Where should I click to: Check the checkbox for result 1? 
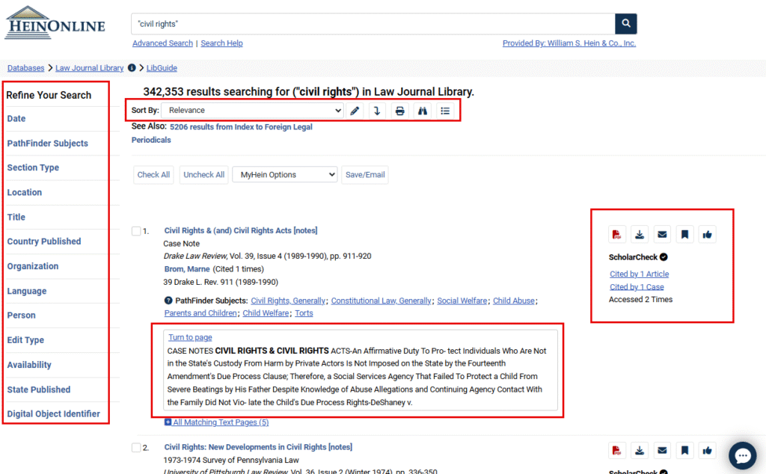136,231
